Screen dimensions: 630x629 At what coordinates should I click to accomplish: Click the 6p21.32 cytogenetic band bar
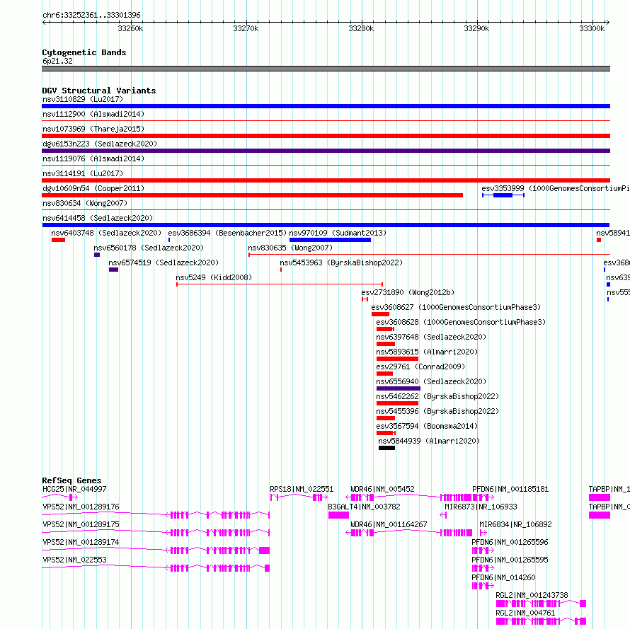click(326, 69)
